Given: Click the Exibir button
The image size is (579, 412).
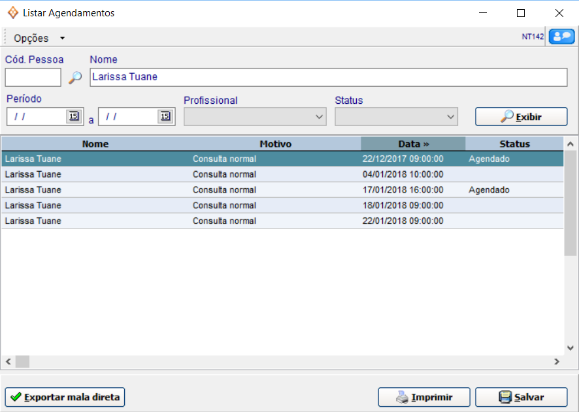Looking at the screenshot, I should [521, 117].
